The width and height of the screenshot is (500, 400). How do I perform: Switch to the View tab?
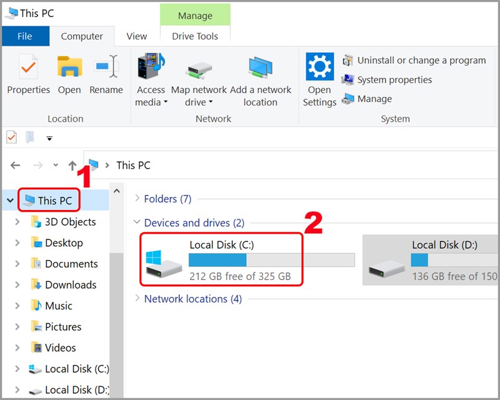coord(136,36)
